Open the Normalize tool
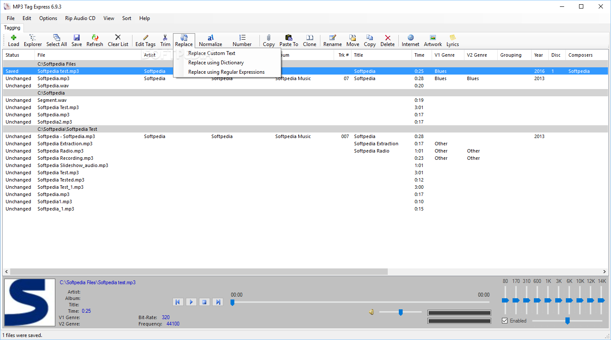The height and width of the screenshot is (340, 611). (210, 41)
